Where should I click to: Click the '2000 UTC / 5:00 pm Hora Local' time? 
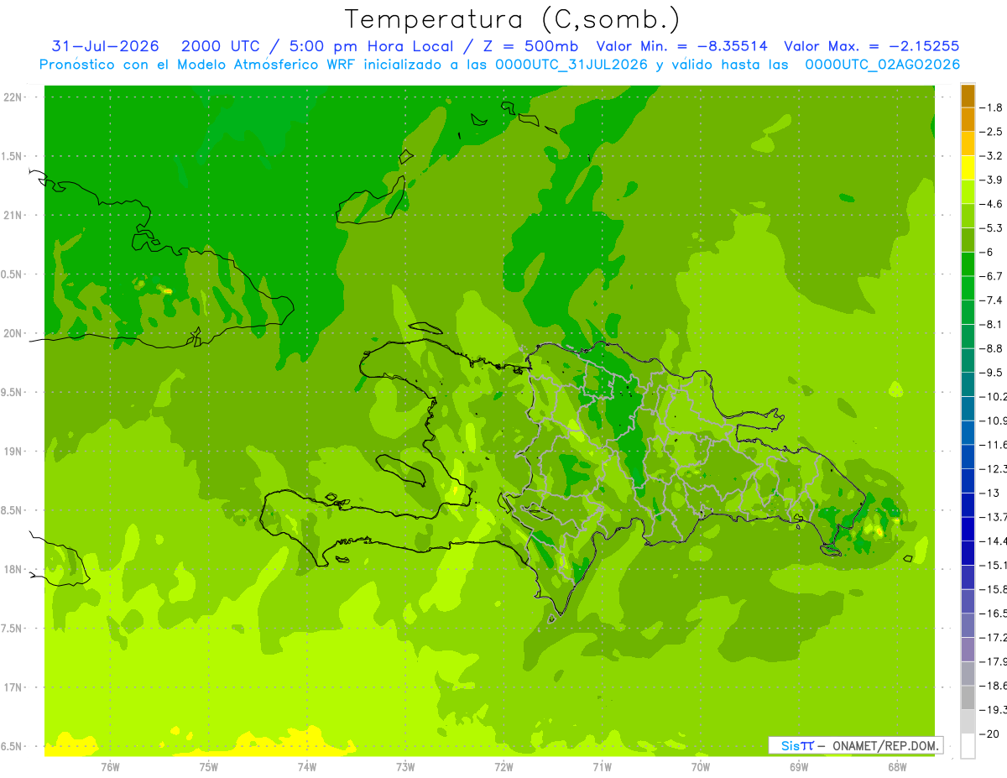point(318,46)
